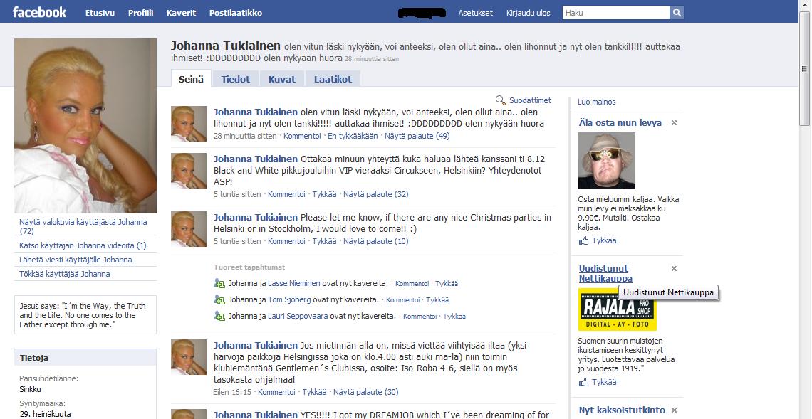Expand Näytä palaute (32) feedback
The height and width of the screenshot is (419, 812).
375,194
